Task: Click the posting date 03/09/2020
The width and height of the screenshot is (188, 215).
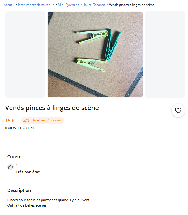Action: (19, 128)
